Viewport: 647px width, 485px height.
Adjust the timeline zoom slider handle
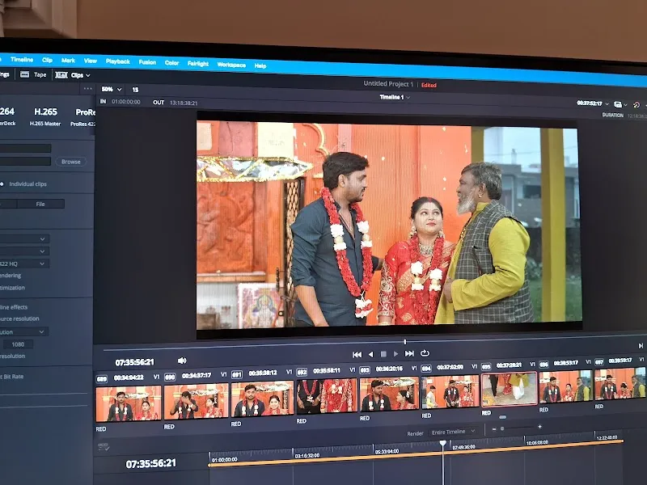pos(502,429)
